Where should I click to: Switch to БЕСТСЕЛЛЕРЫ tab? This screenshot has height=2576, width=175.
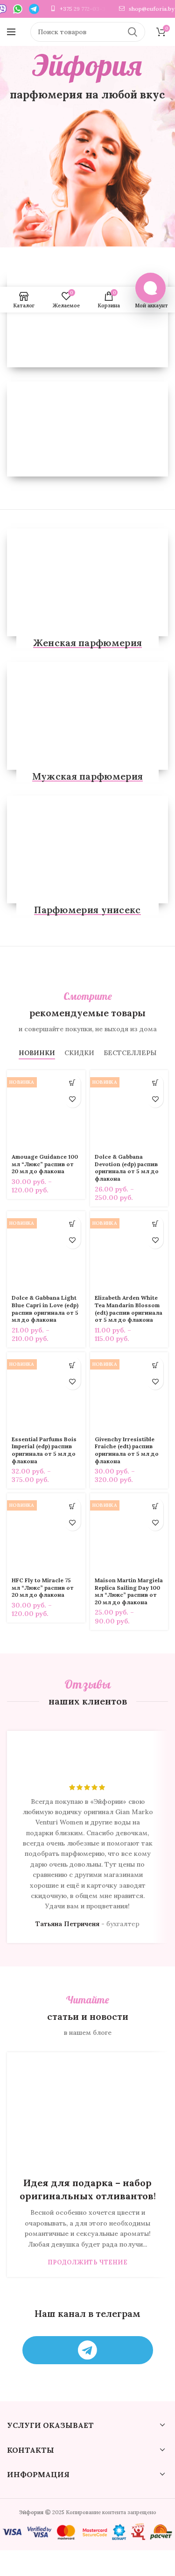(x=130, y=1052)
